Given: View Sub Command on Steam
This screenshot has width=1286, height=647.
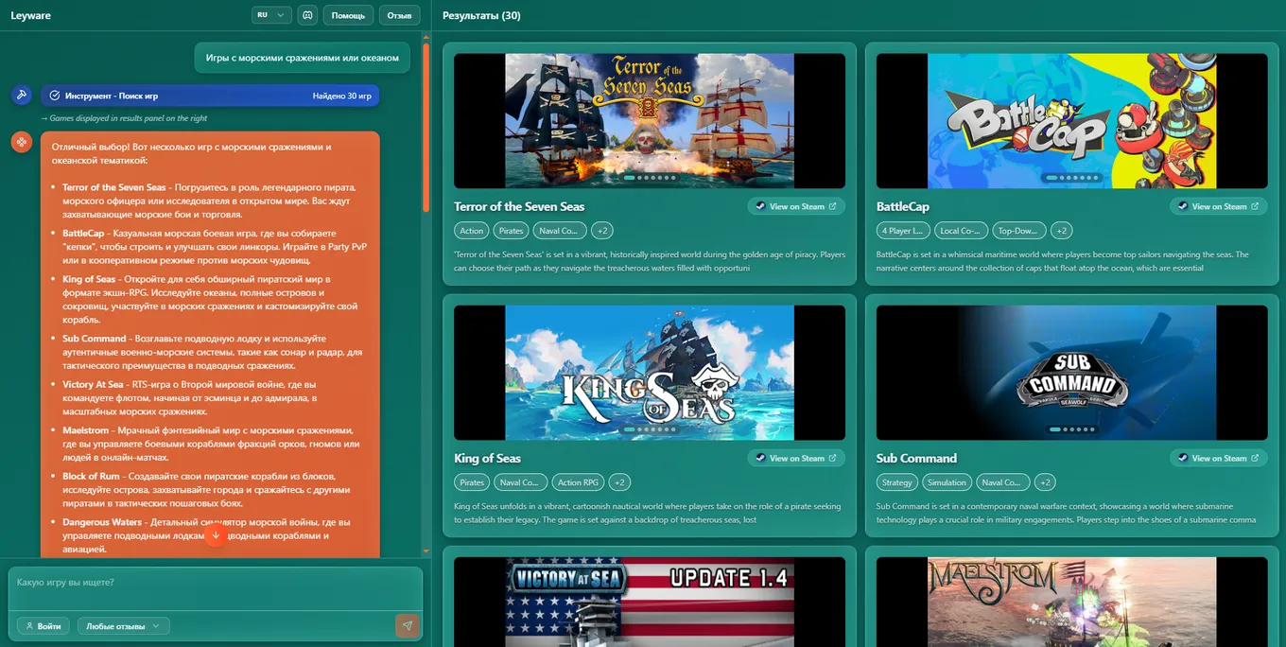Looking at the screenshot, I should pyautogui.click(x=1219, y=458).
